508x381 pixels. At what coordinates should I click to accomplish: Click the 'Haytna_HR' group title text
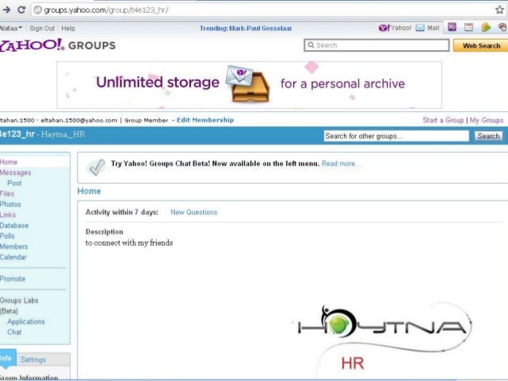tap(63, 134)
